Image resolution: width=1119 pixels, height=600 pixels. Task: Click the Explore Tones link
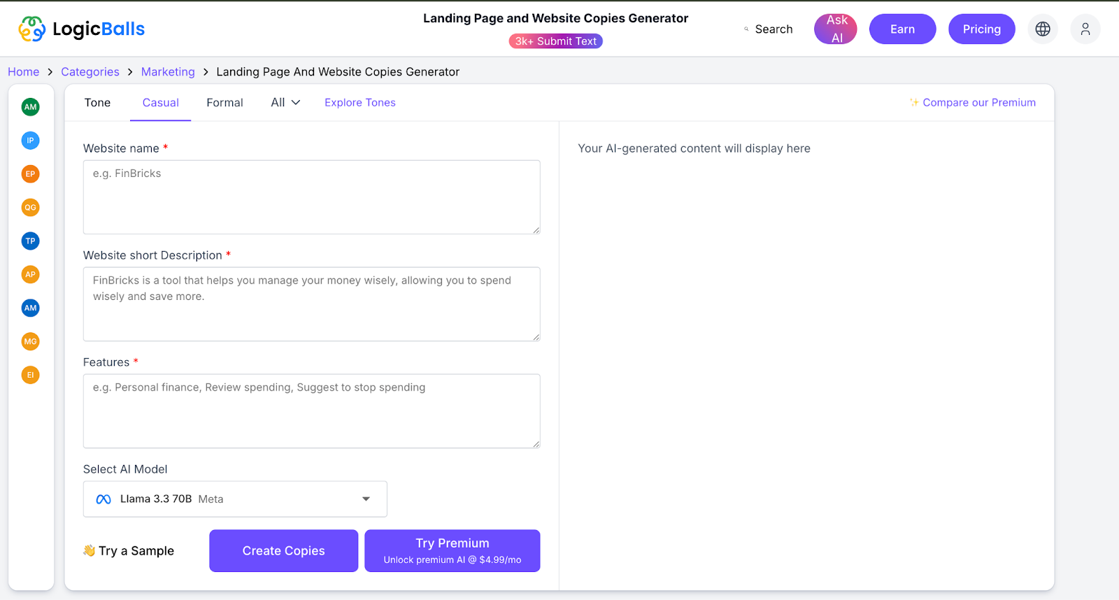pyautogui.click(x=360, y=103)
